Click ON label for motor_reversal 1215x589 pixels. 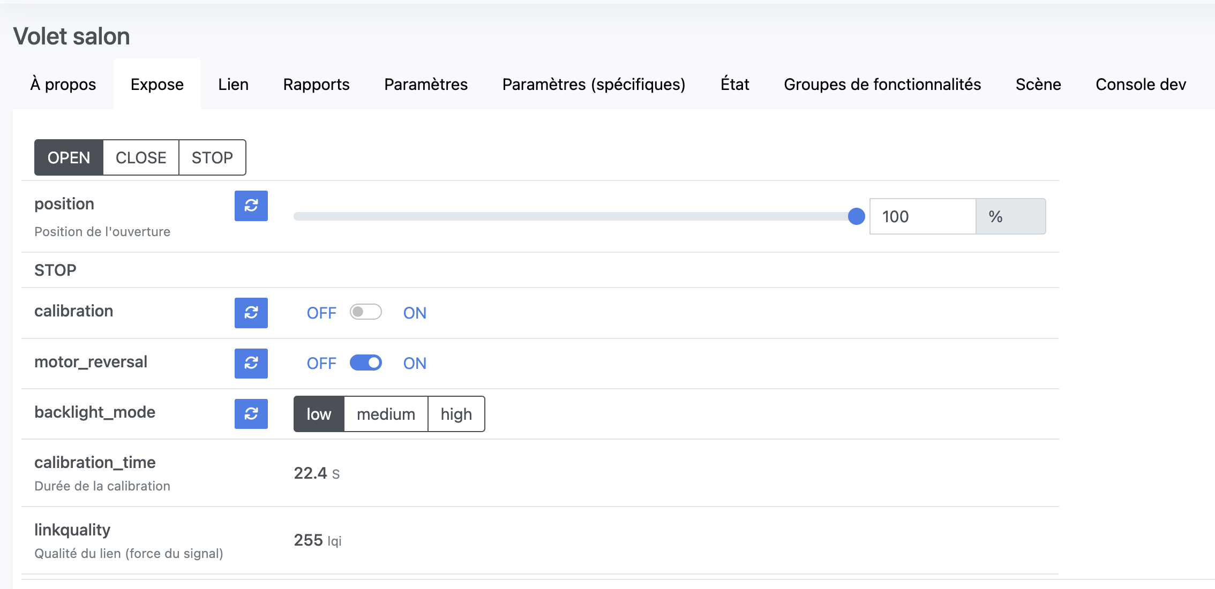click(415, 364)
